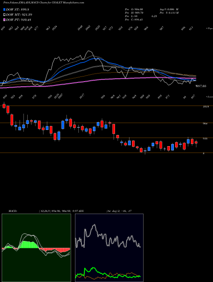
Task: Click the blue DOW ST legend swatch
Action: coord(4,9)
